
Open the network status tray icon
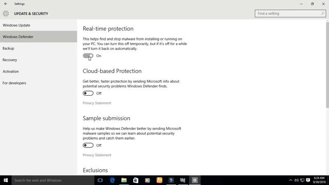pos(302,180)
